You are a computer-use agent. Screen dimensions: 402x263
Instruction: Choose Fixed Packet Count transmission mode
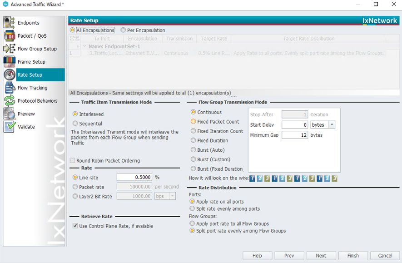point(194,122)
